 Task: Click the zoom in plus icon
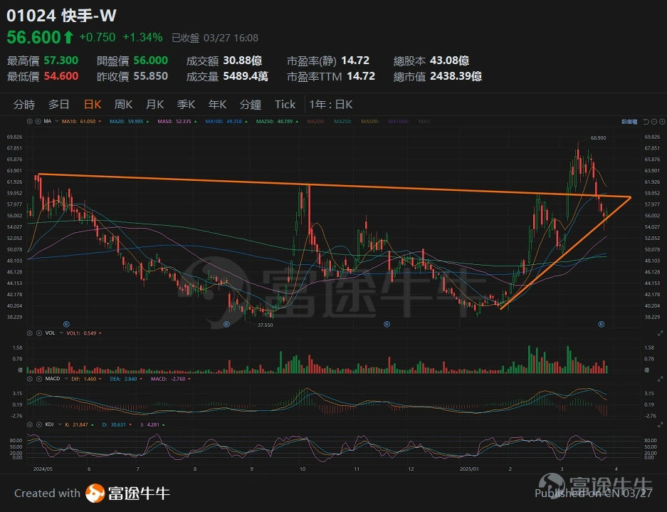[662, 122]
